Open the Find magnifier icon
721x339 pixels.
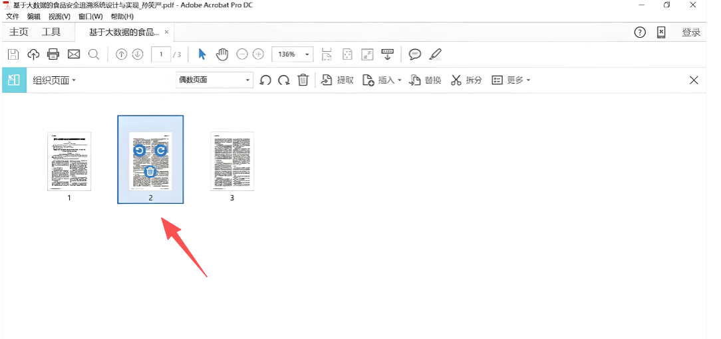pyautogui.click(x=94, y=54)
